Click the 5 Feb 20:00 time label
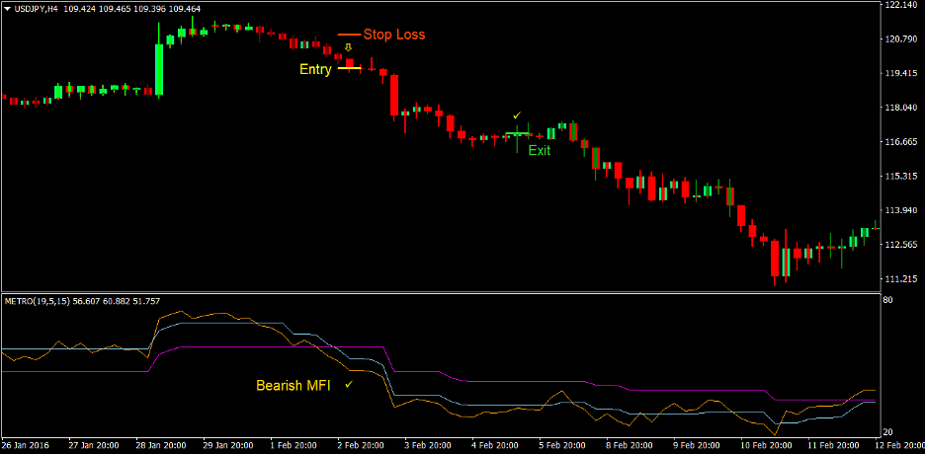The height and width of the screenshot is (454, 925). (562, 445)
